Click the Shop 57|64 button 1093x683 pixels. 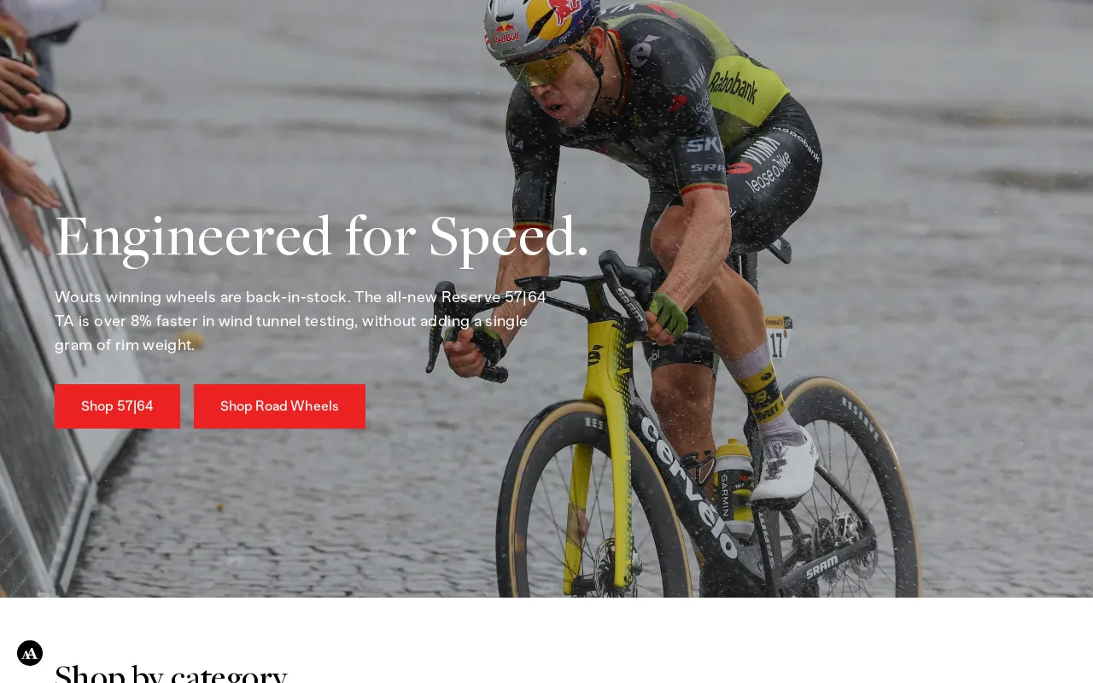click(x=117, y=406)
